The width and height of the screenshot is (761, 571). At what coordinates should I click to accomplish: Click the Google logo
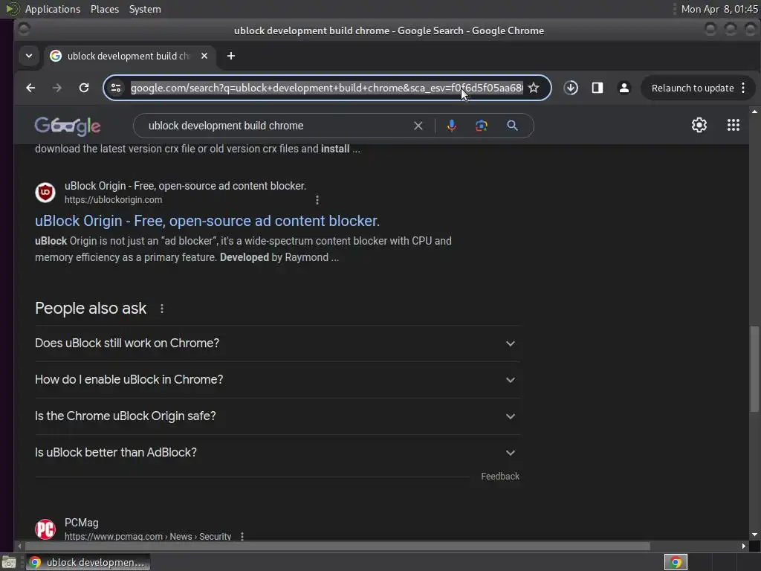[x=68, y=126]
